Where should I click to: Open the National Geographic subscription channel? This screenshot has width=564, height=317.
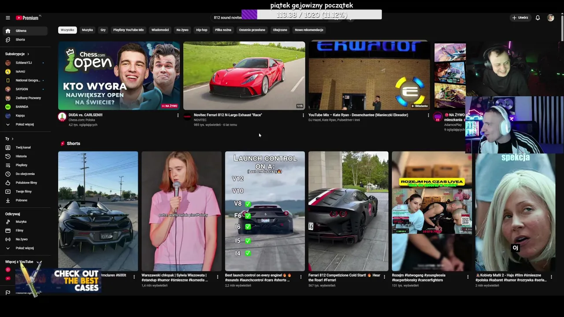click(x=24, y=80)
